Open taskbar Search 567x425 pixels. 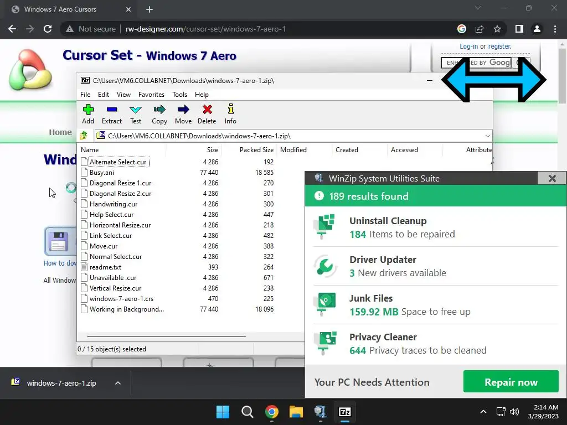(x=248, y=412)
